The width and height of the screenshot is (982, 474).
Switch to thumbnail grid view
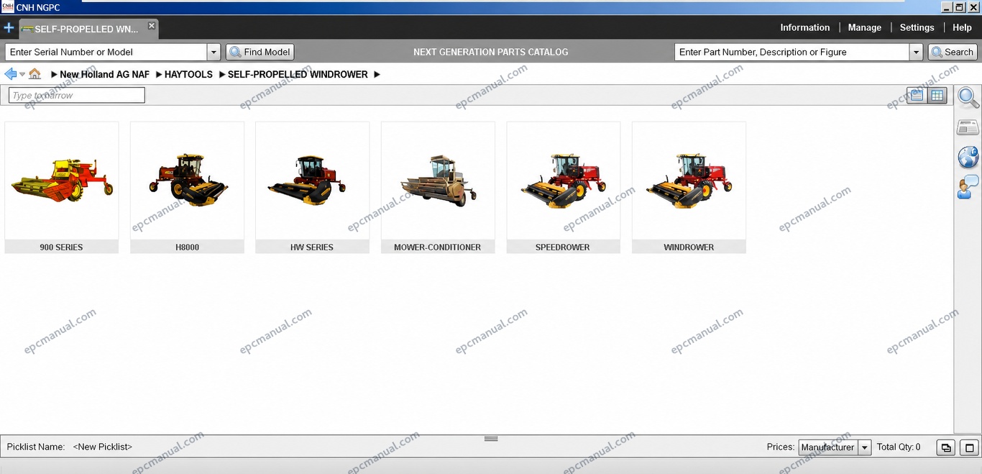pos(937,95)
